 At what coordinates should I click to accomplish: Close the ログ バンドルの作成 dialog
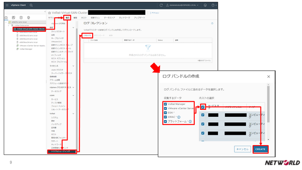pyautogui.click(x=268, y=77)
